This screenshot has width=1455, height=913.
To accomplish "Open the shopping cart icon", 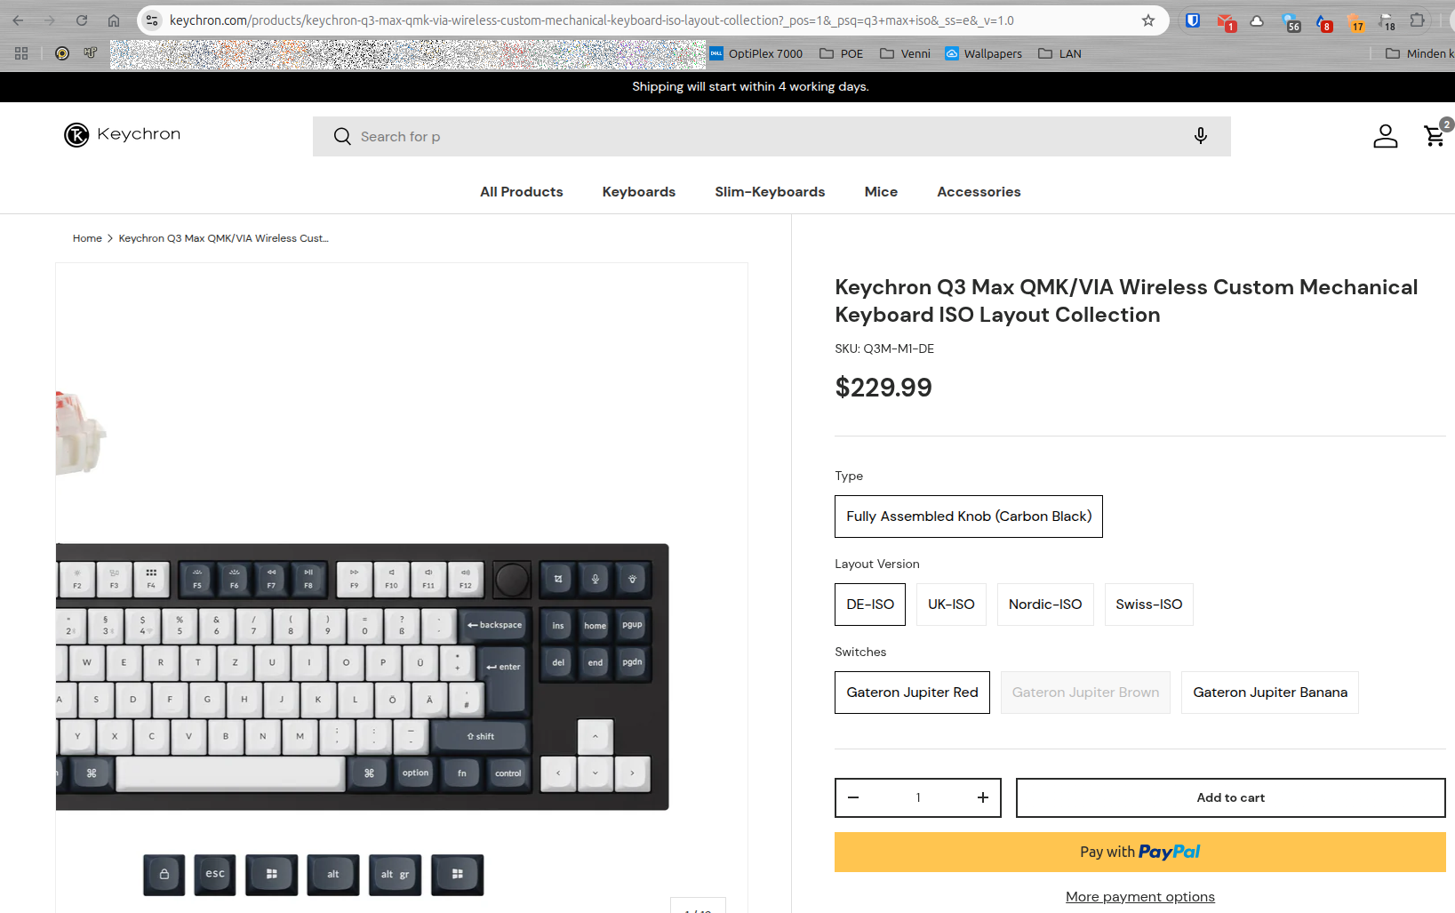I will point(1435,135).
